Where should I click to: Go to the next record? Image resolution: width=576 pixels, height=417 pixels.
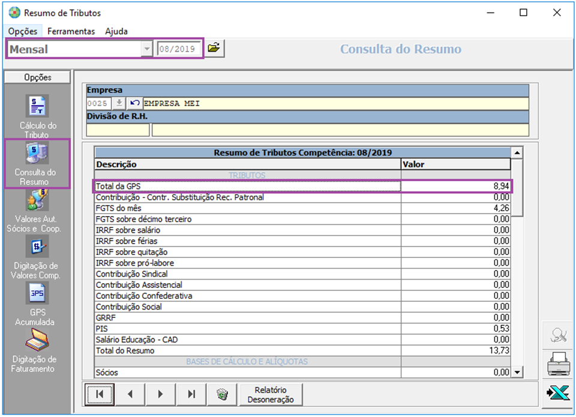(x=161, y=394)
